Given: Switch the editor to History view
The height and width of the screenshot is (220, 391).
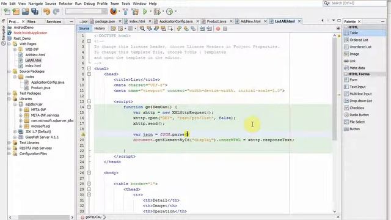Looking at the screenshot, I should (x=100, y=29).
